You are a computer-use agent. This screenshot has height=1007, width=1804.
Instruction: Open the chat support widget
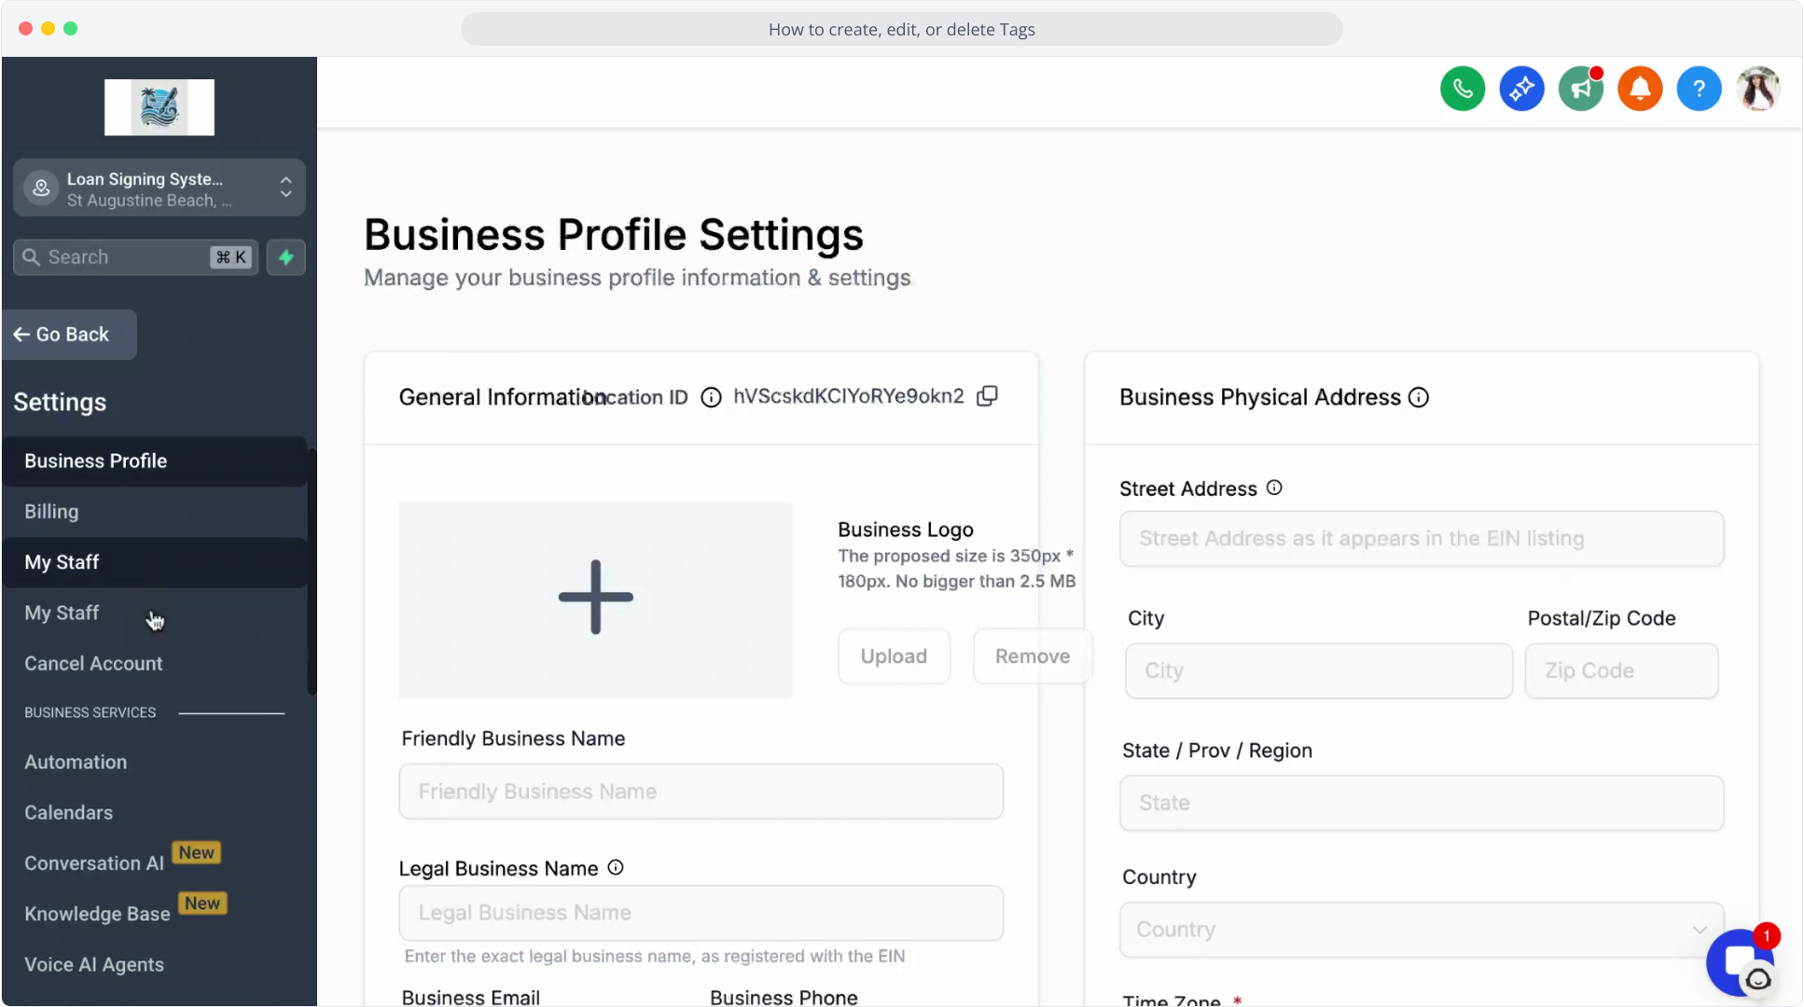(x=1741, y=962)
